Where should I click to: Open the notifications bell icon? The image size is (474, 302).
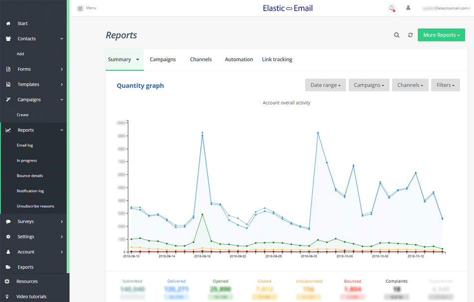tap(392, 8)
